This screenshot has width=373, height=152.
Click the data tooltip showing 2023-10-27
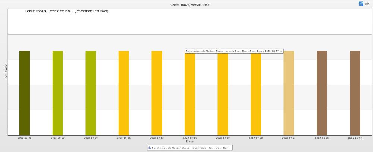pyautogui.click(x=234, y=51)
